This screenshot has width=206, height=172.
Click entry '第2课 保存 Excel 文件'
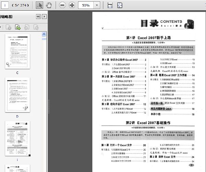click(x=172, y=157)
